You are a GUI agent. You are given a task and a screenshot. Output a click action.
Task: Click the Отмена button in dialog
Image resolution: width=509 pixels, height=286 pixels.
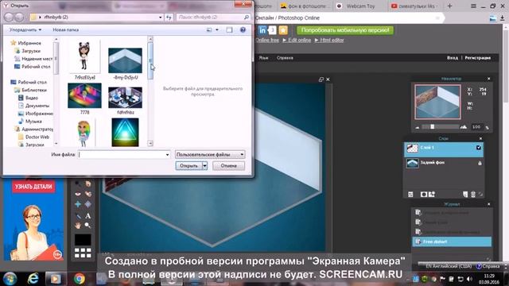[x=228, y=166]
